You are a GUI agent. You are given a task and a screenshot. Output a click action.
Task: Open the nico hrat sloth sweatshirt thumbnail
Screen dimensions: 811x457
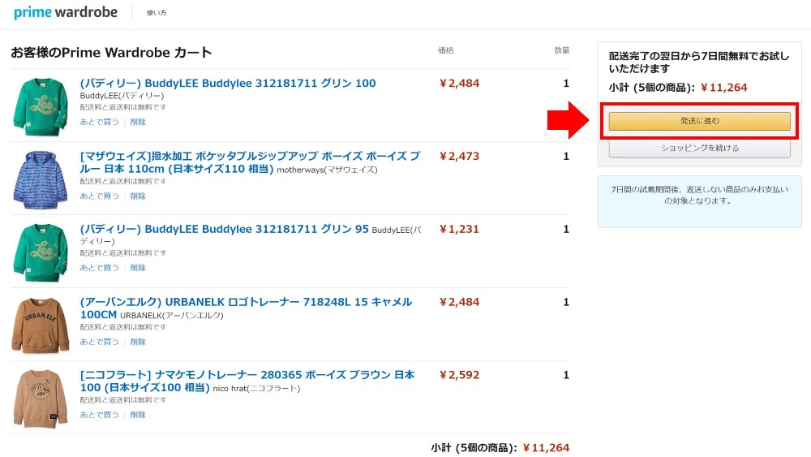[x=40, y=398]
